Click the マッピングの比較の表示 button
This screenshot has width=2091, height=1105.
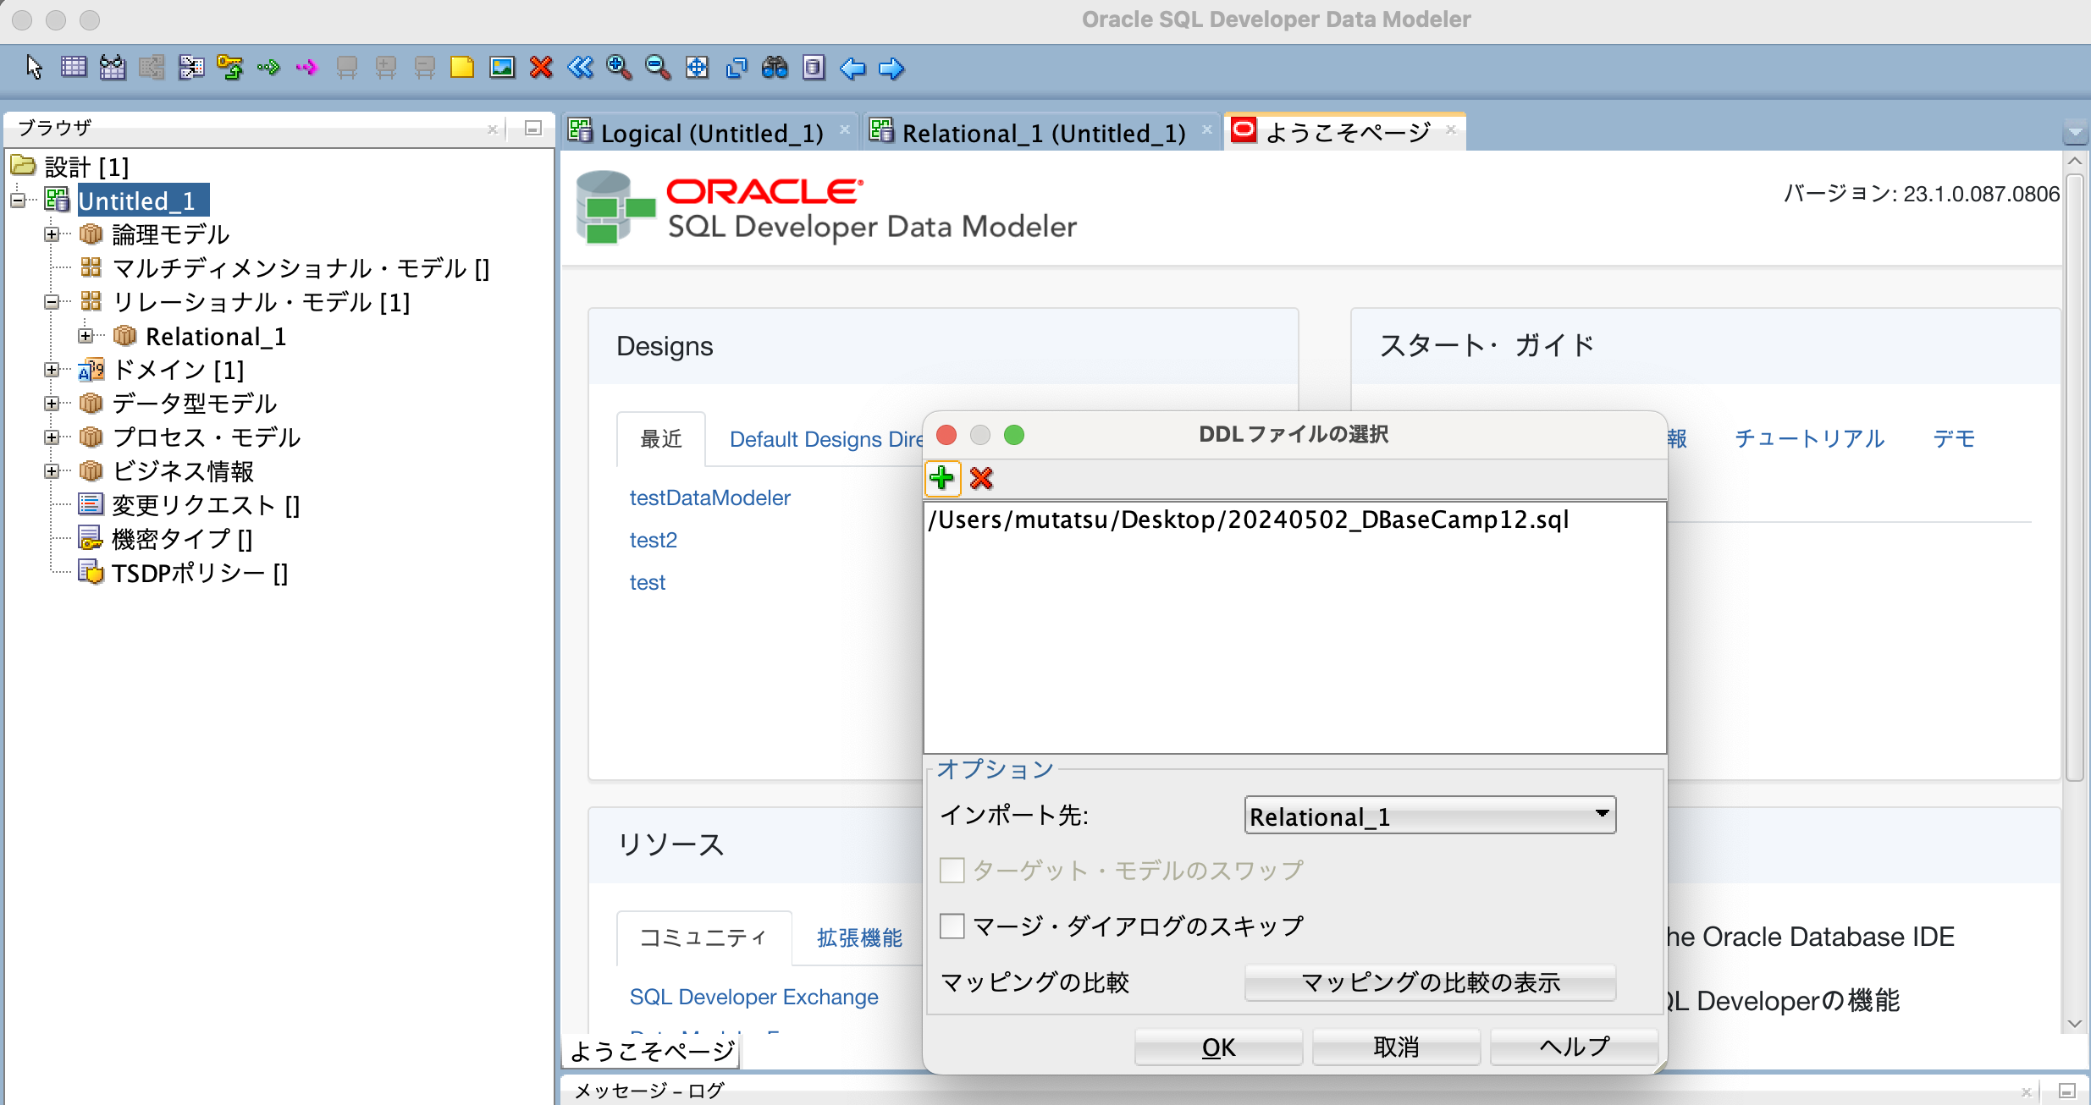pyautogui.click(x=1429, y=981)
